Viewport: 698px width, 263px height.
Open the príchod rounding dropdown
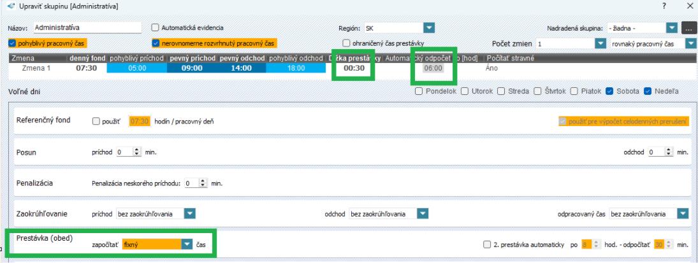190,213
